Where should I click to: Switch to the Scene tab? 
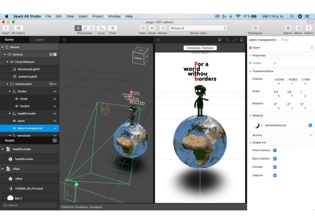point(9,40)
